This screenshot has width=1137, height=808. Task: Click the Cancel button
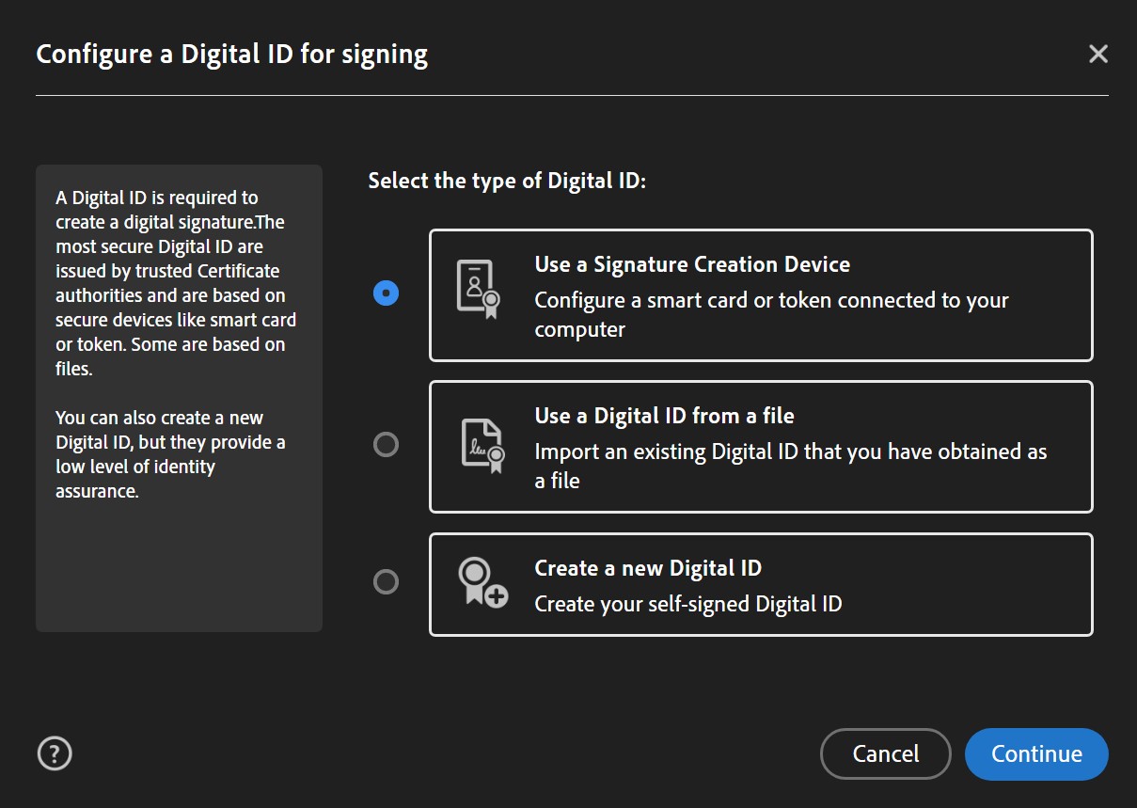[x=885, y=753]
